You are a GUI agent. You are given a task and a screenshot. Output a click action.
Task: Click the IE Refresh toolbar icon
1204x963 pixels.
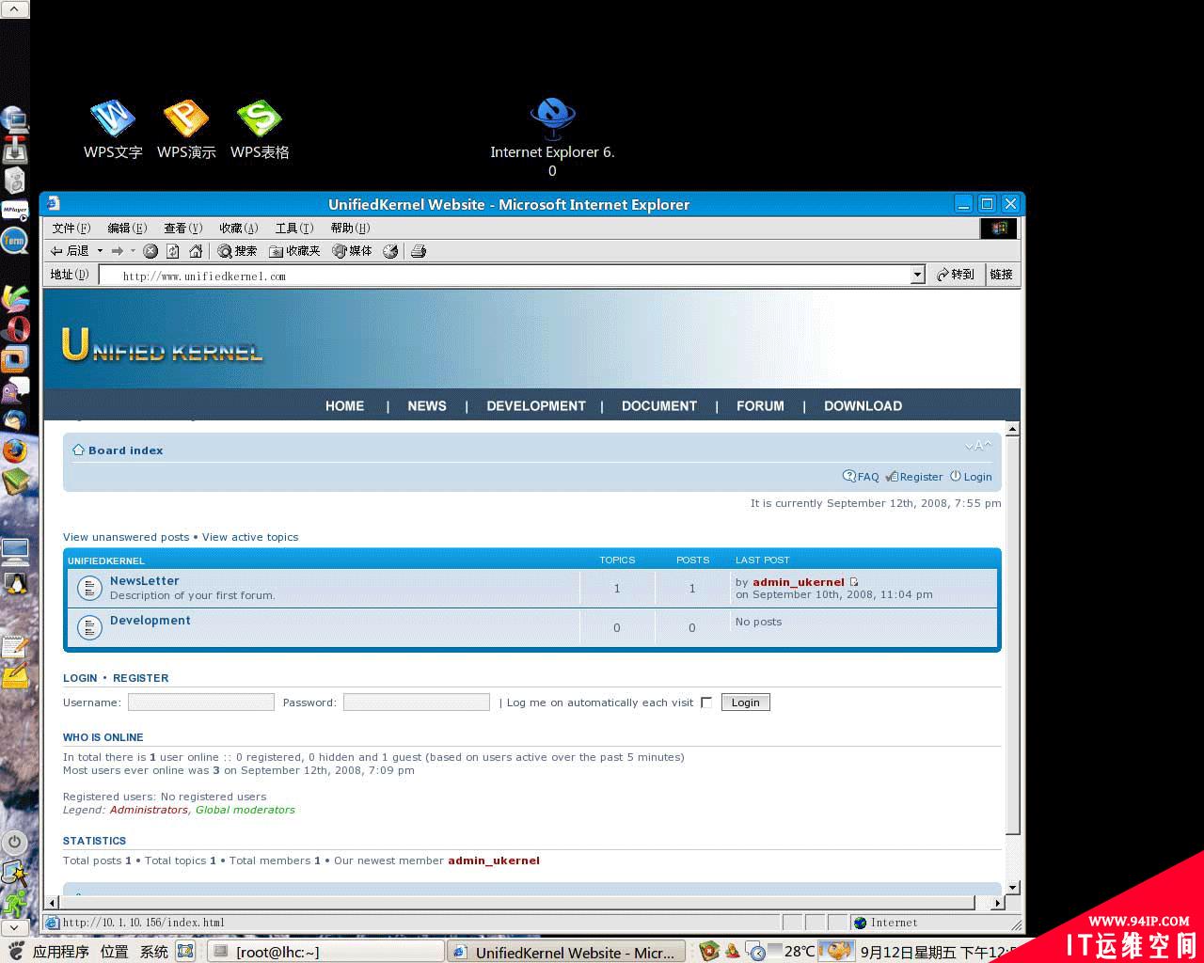[173, 251]
